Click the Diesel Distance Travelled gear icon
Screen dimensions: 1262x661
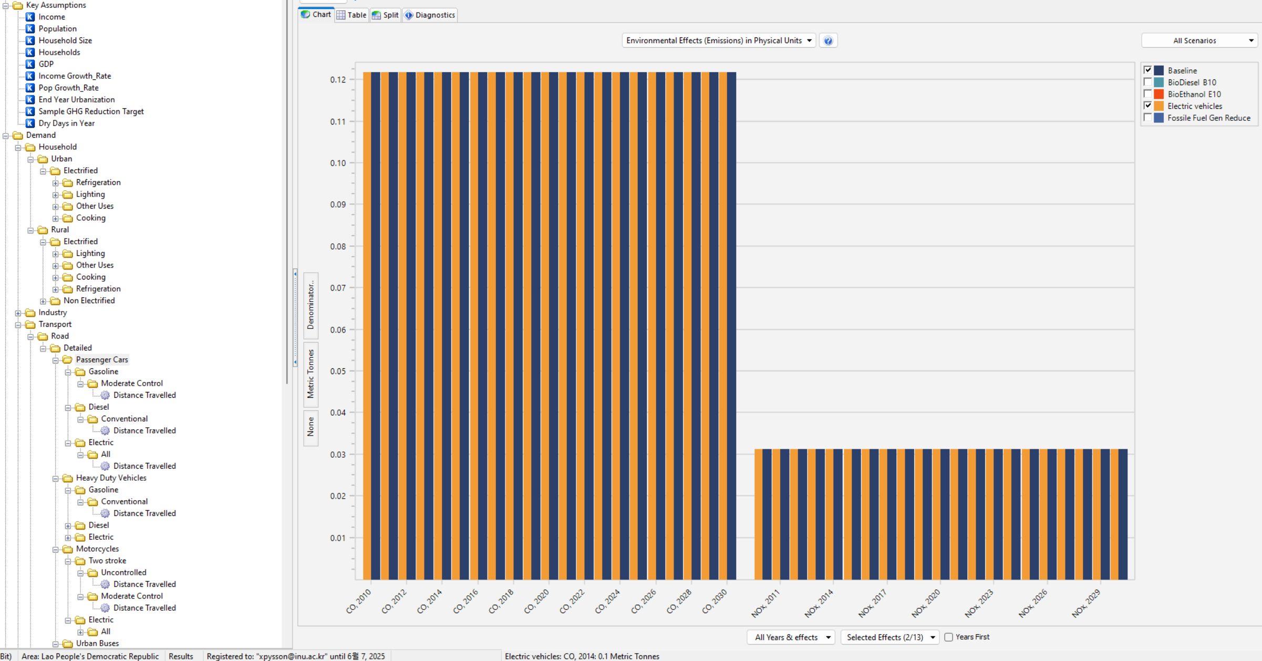coord(105,431)
